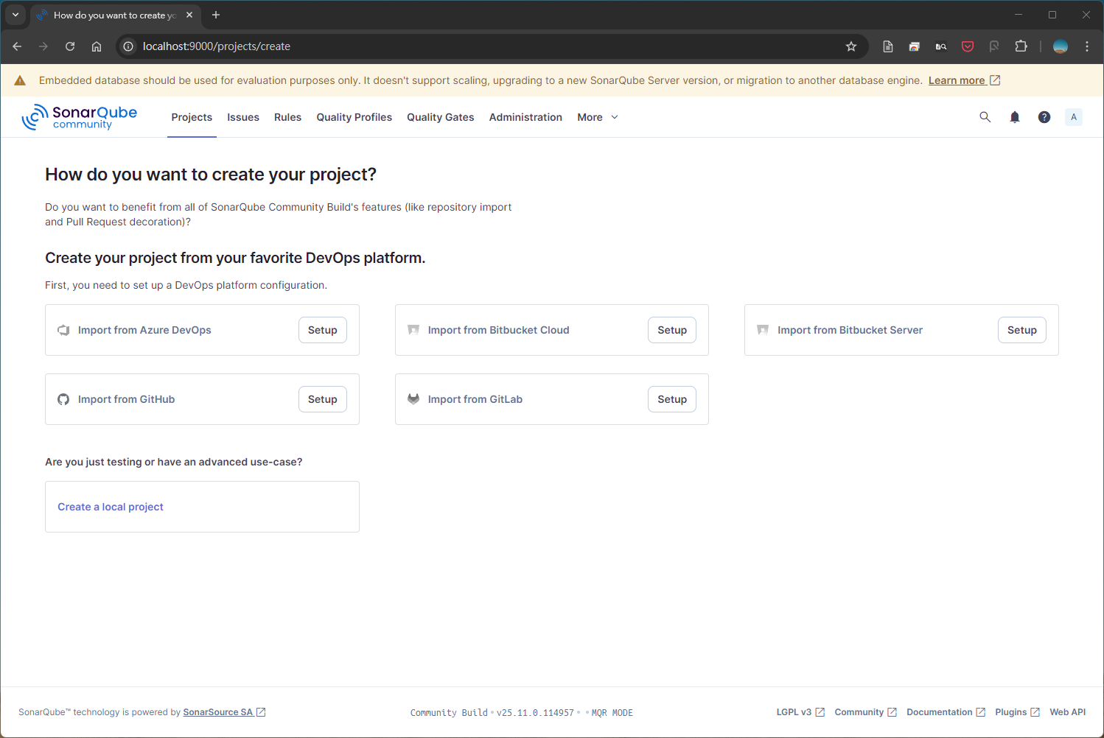Open the Web API footer link
Image resolution: width=1104 pixels, height=738 pixels.
pos(1067,712)
